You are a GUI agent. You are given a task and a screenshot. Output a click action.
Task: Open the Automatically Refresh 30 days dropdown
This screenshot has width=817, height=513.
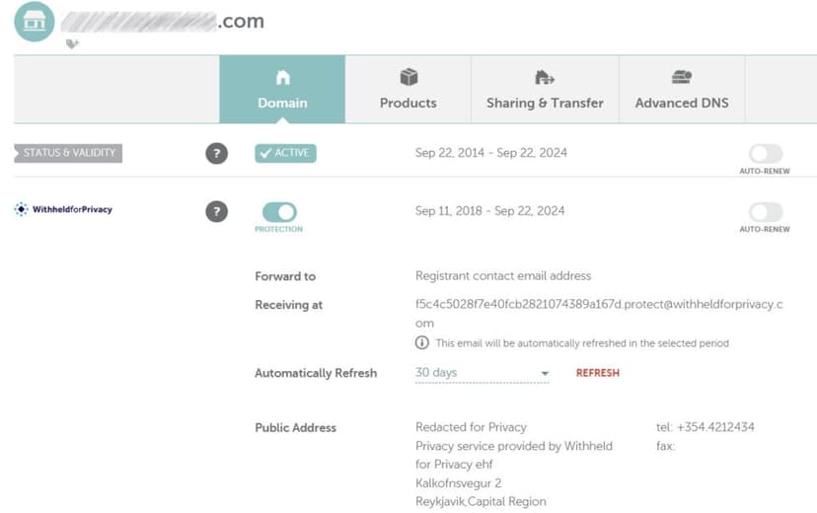(479, 373)
